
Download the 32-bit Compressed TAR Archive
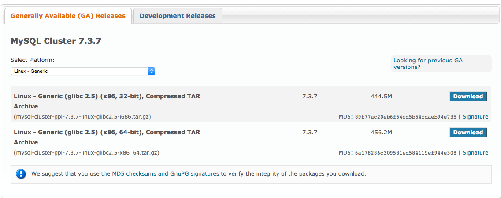468,97
